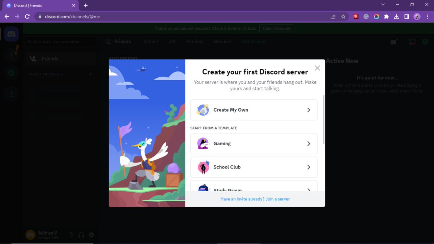The width and height of the screenshot is (434, 244).
Task: Reload the page icon
Action: point(27,17)
